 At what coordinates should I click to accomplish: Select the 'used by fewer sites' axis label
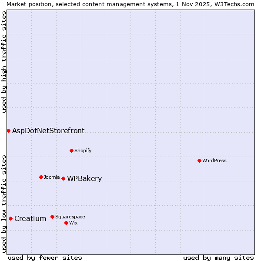(x=45, y=258)
